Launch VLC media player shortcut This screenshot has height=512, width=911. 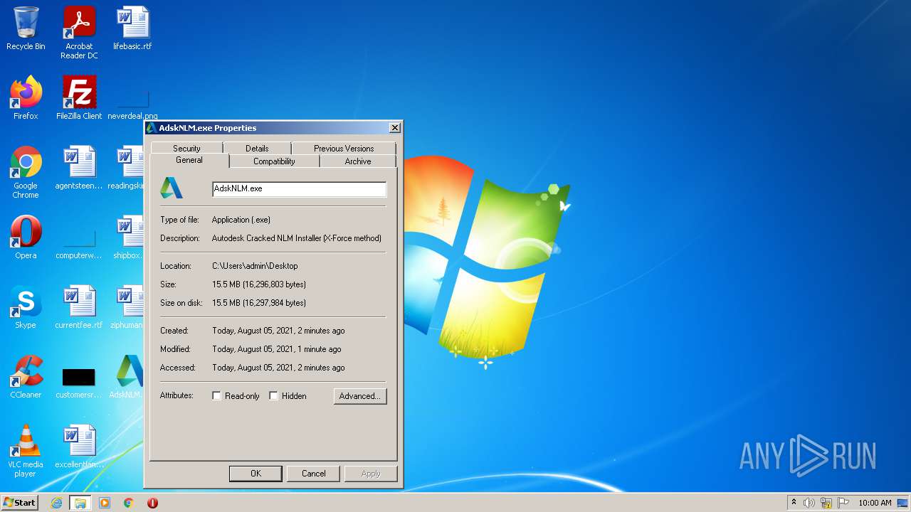26,451
